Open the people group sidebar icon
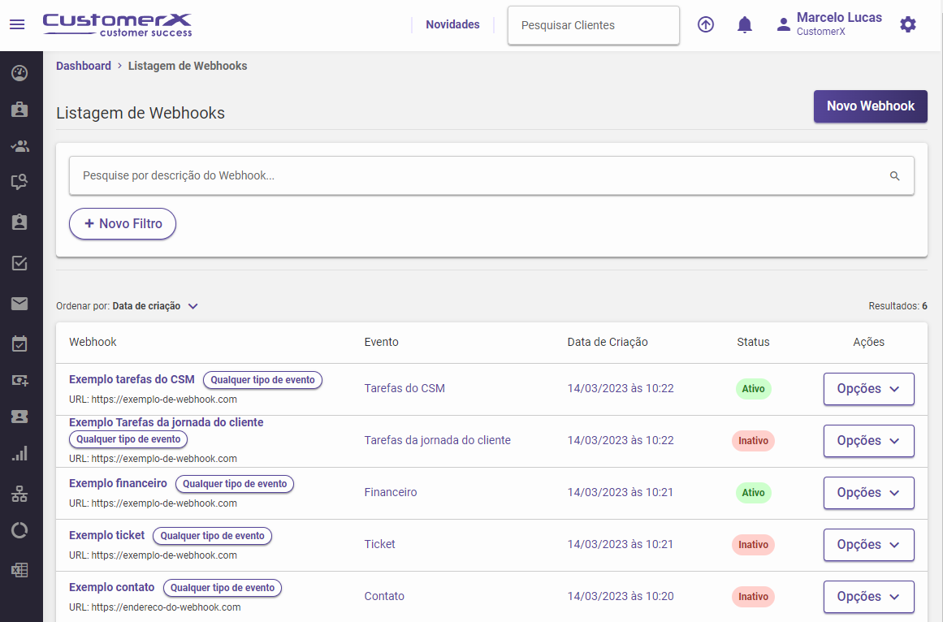The height and width of the screenshot is (622, 943). point(19,146)
